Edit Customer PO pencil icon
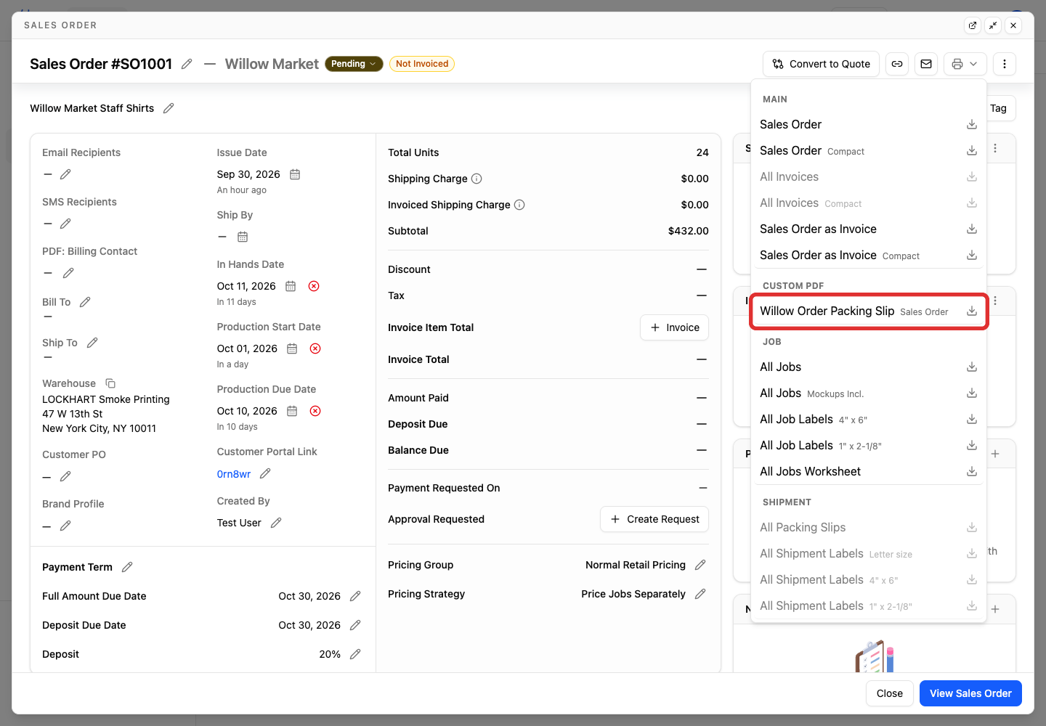This screenshot has width=1046, height=726. pos(65,476)
